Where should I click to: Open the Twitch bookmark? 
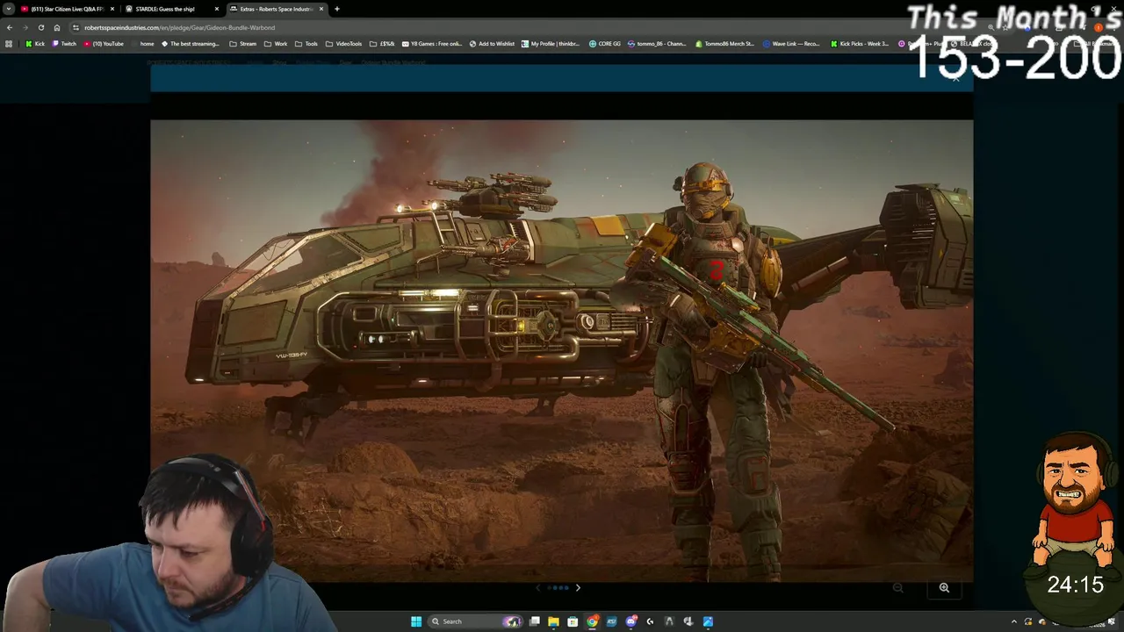click(x=64, y=44)
